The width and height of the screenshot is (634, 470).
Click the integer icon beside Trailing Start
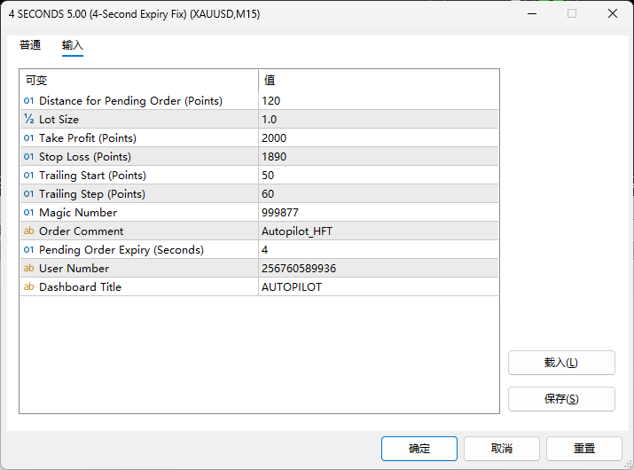coord(28,176)
